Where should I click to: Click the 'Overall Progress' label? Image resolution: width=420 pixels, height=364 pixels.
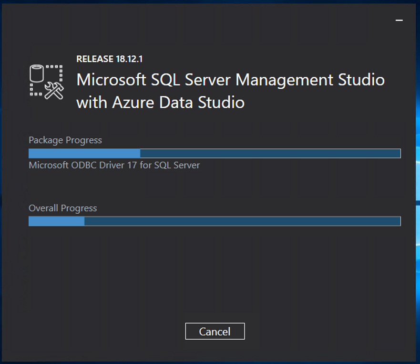point(62,208)
